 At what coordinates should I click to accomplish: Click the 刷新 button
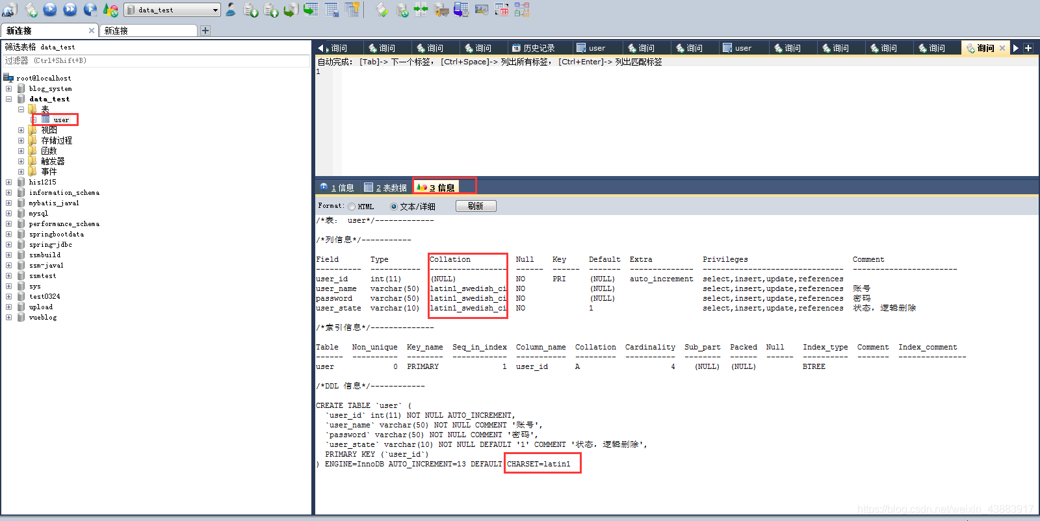click(476, 206)
